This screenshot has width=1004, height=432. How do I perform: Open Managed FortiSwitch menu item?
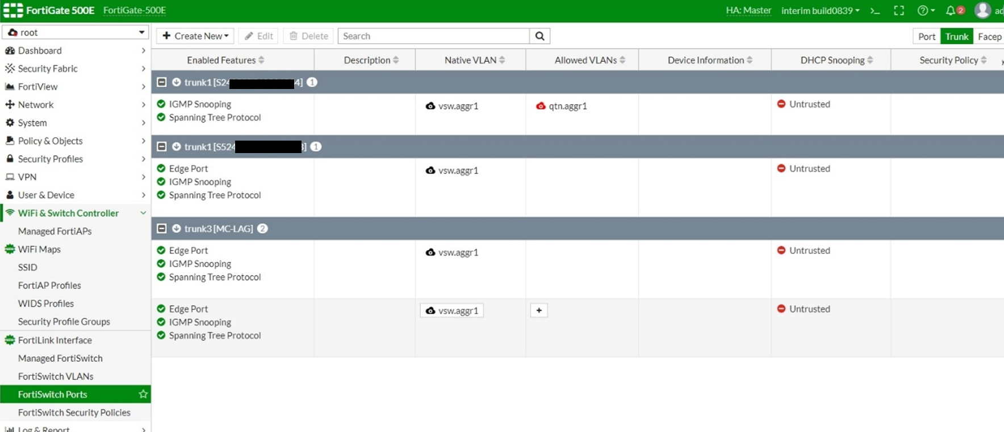pos(60,358)
